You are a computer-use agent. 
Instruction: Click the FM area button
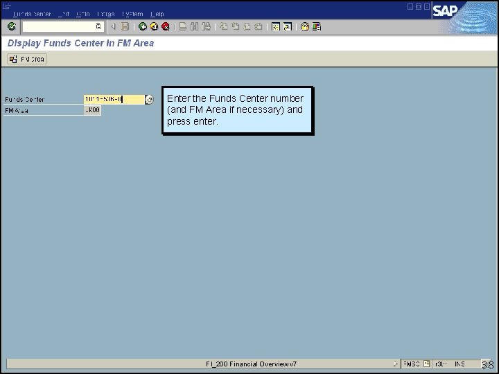(27, 59)
